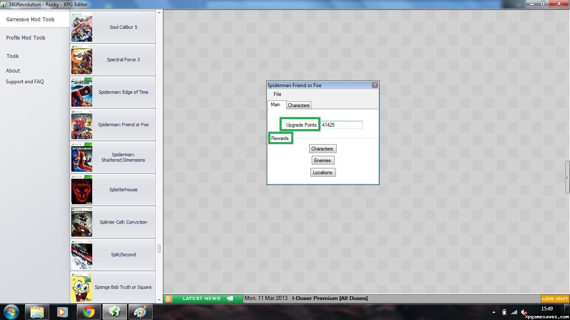This screenshot has height=320, width=570.
Task: Select the Splatterhouse game cover icon
Action: point(82,190)
